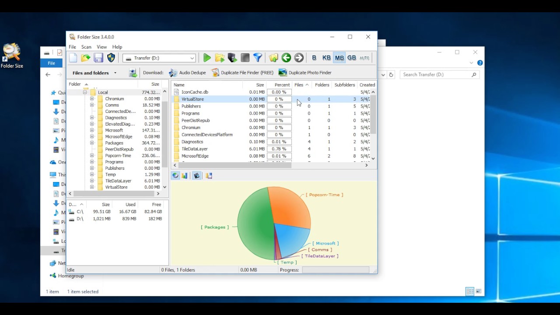Save the scan with the floppy disk icon
The height and width of the screenshot is (315, 560).
point(98,58)
